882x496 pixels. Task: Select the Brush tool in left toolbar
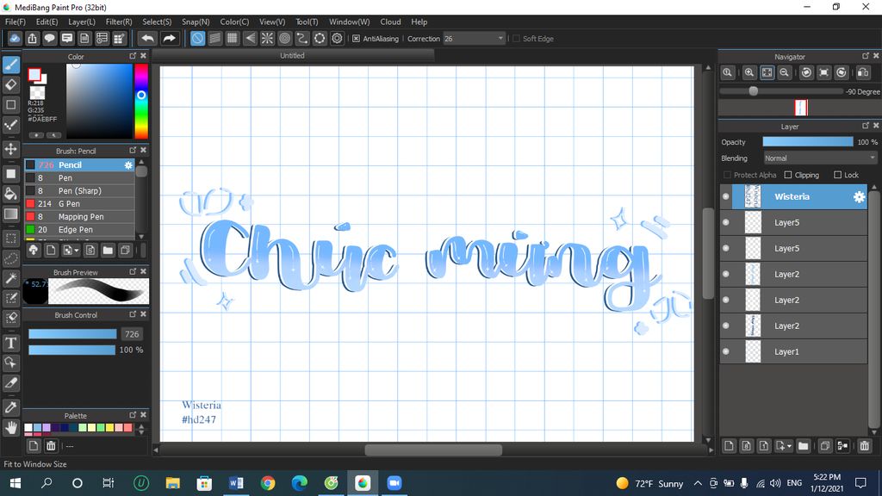[10, 65]
